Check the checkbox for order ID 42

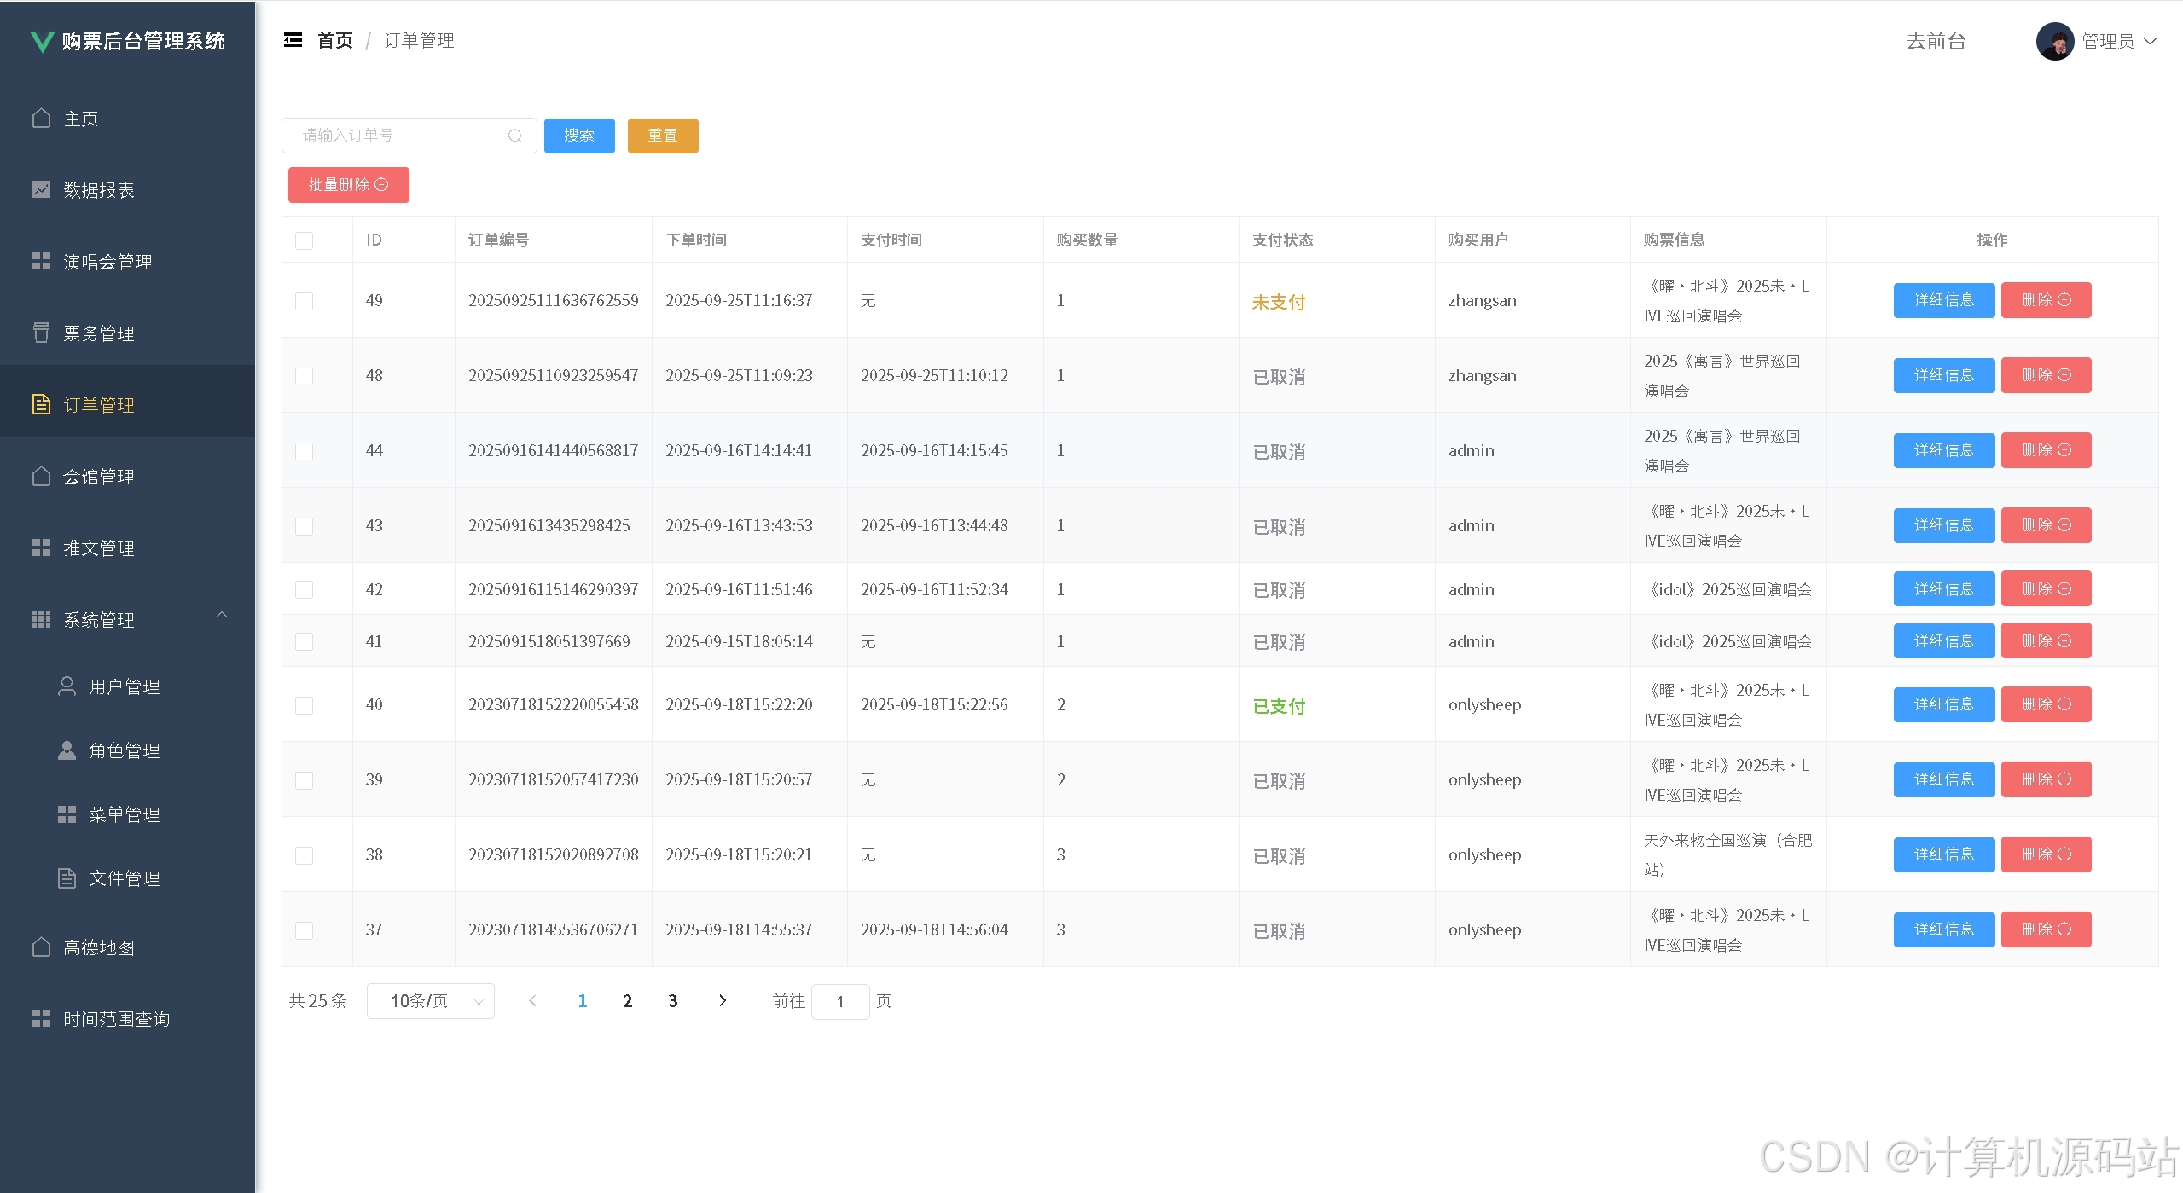coord(304,589)
